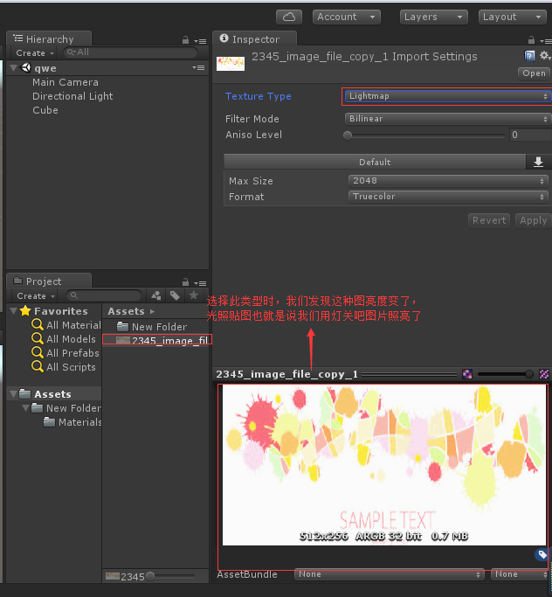Click the blue asset label tag icon
Screen dimensions: 552x597
(x=542, y=554)
